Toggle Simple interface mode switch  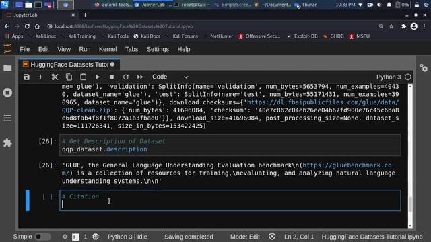point(42,237)
